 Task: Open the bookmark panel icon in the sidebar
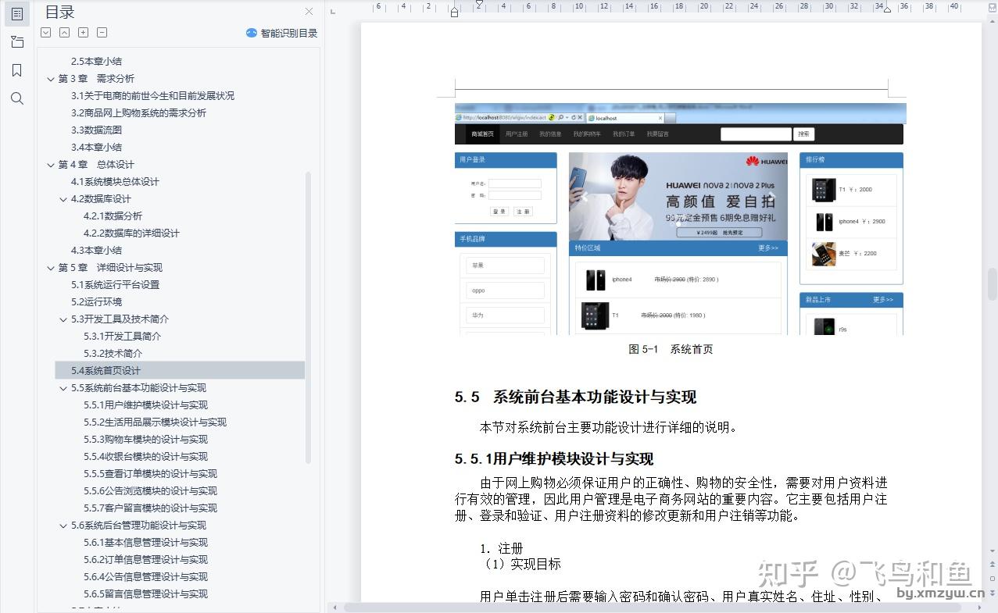(x=17, y=70)
